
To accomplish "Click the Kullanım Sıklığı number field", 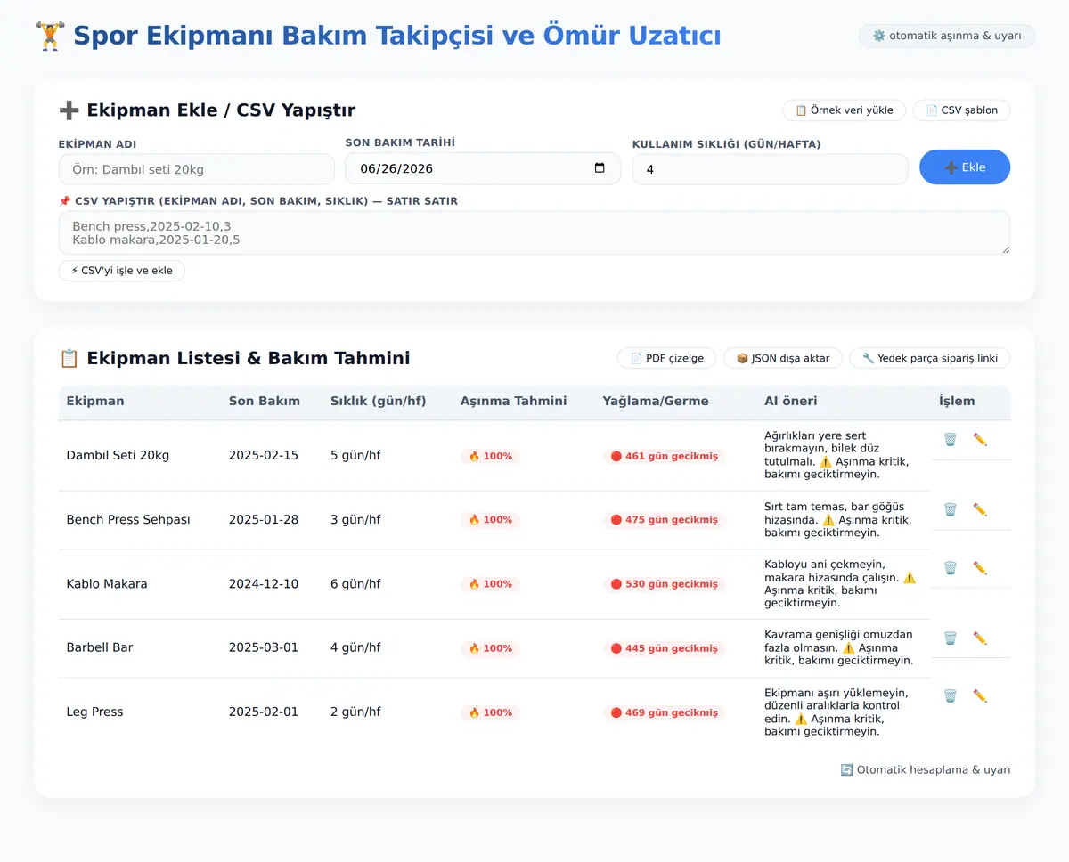I will [771, 169].
